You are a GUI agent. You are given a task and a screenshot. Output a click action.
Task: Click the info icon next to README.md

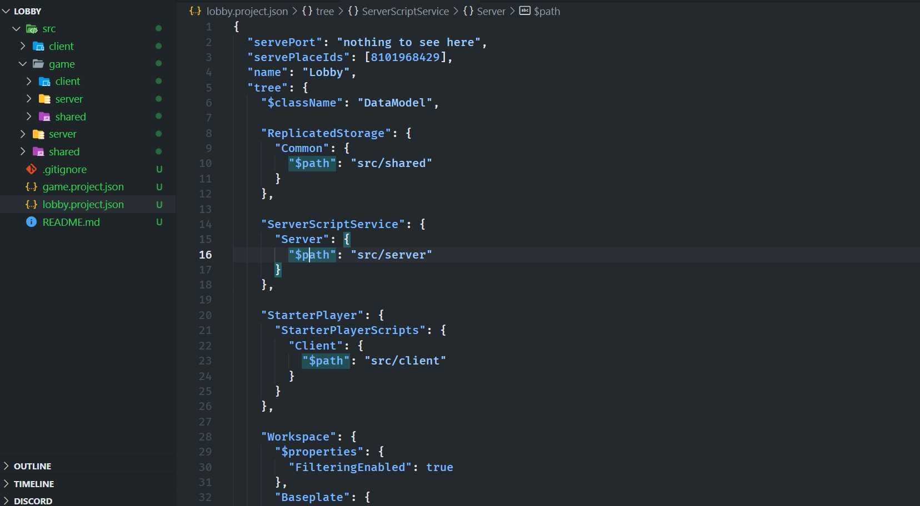[x=31, y=222]
